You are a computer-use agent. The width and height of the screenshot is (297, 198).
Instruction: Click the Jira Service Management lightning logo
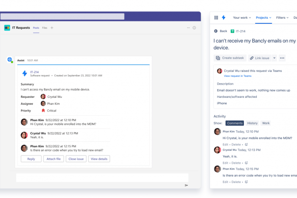point(224,17)
